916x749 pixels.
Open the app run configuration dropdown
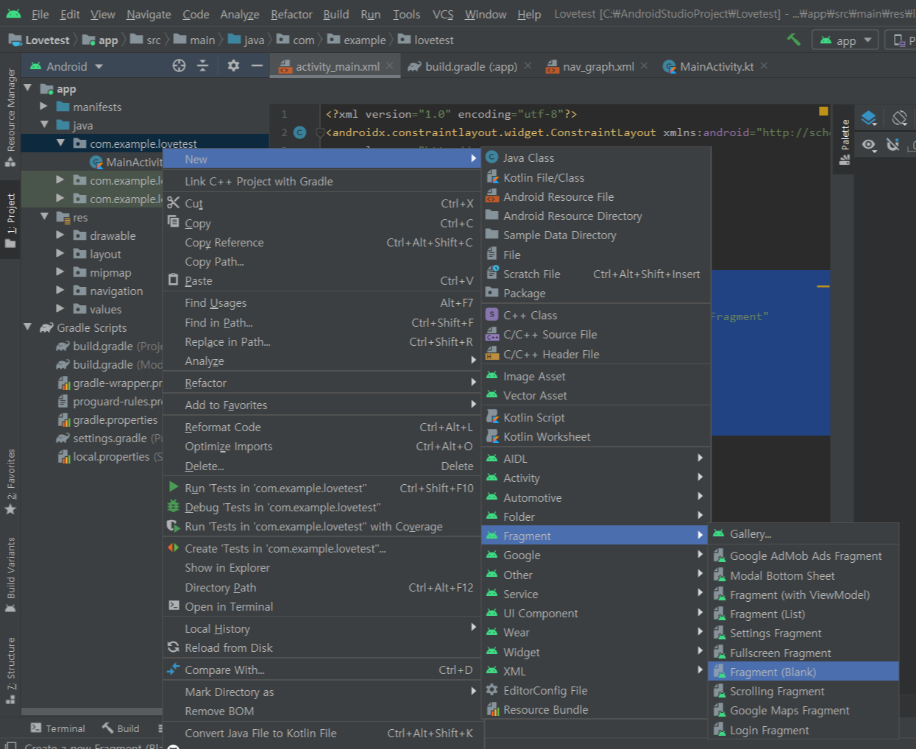click(845, 40)
